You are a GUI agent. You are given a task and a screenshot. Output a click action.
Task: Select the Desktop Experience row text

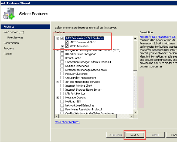click(77, 66)
